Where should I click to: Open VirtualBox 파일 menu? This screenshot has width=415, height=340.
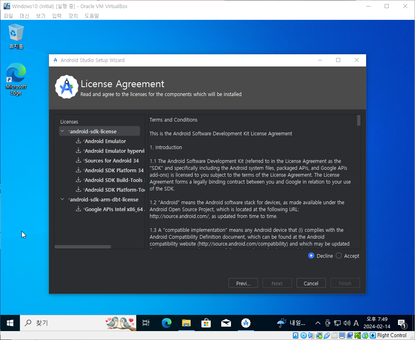click(8, 16)
